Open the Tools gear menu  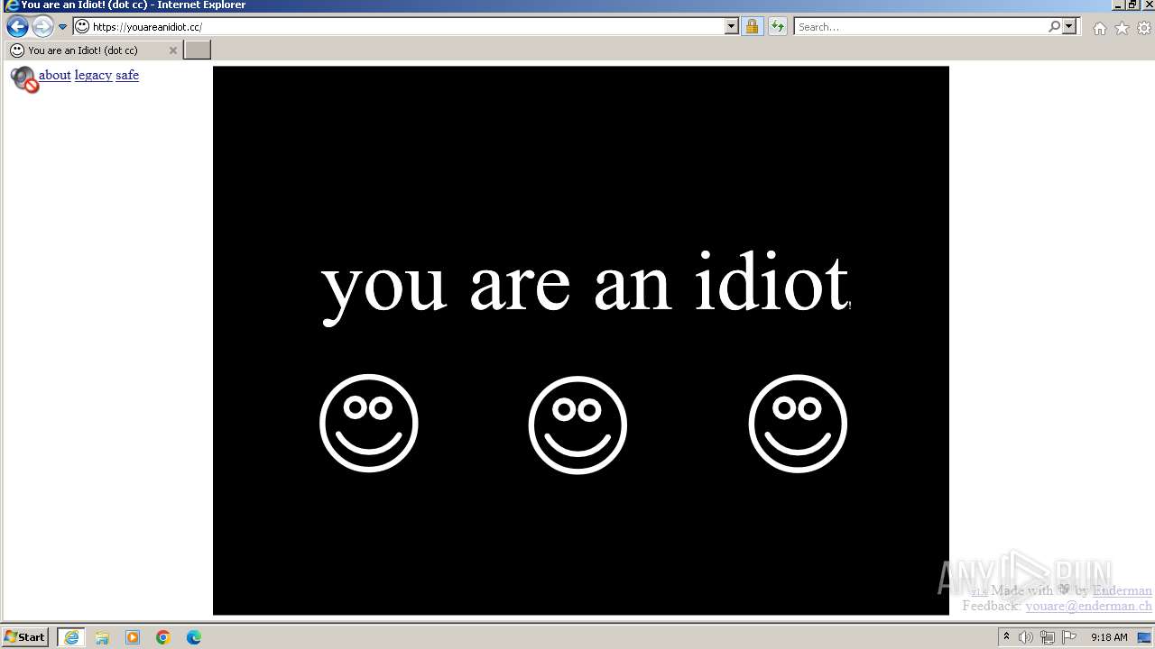pyautogui.click(x=1144, y=28)
